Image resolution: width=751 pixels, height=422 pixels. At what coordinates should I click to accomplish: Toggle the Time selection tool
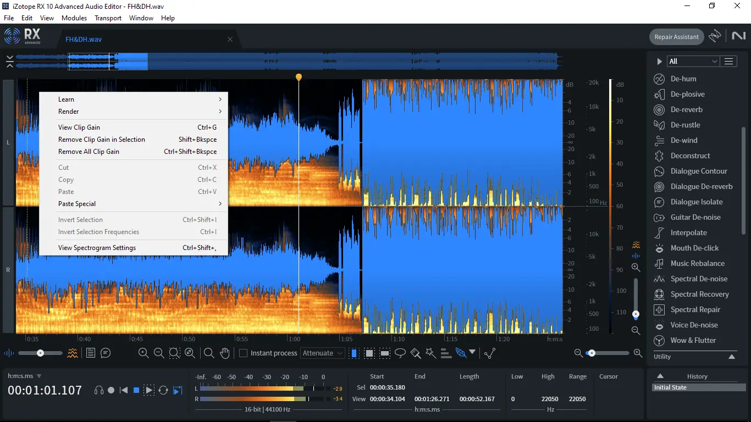(354, 353)
